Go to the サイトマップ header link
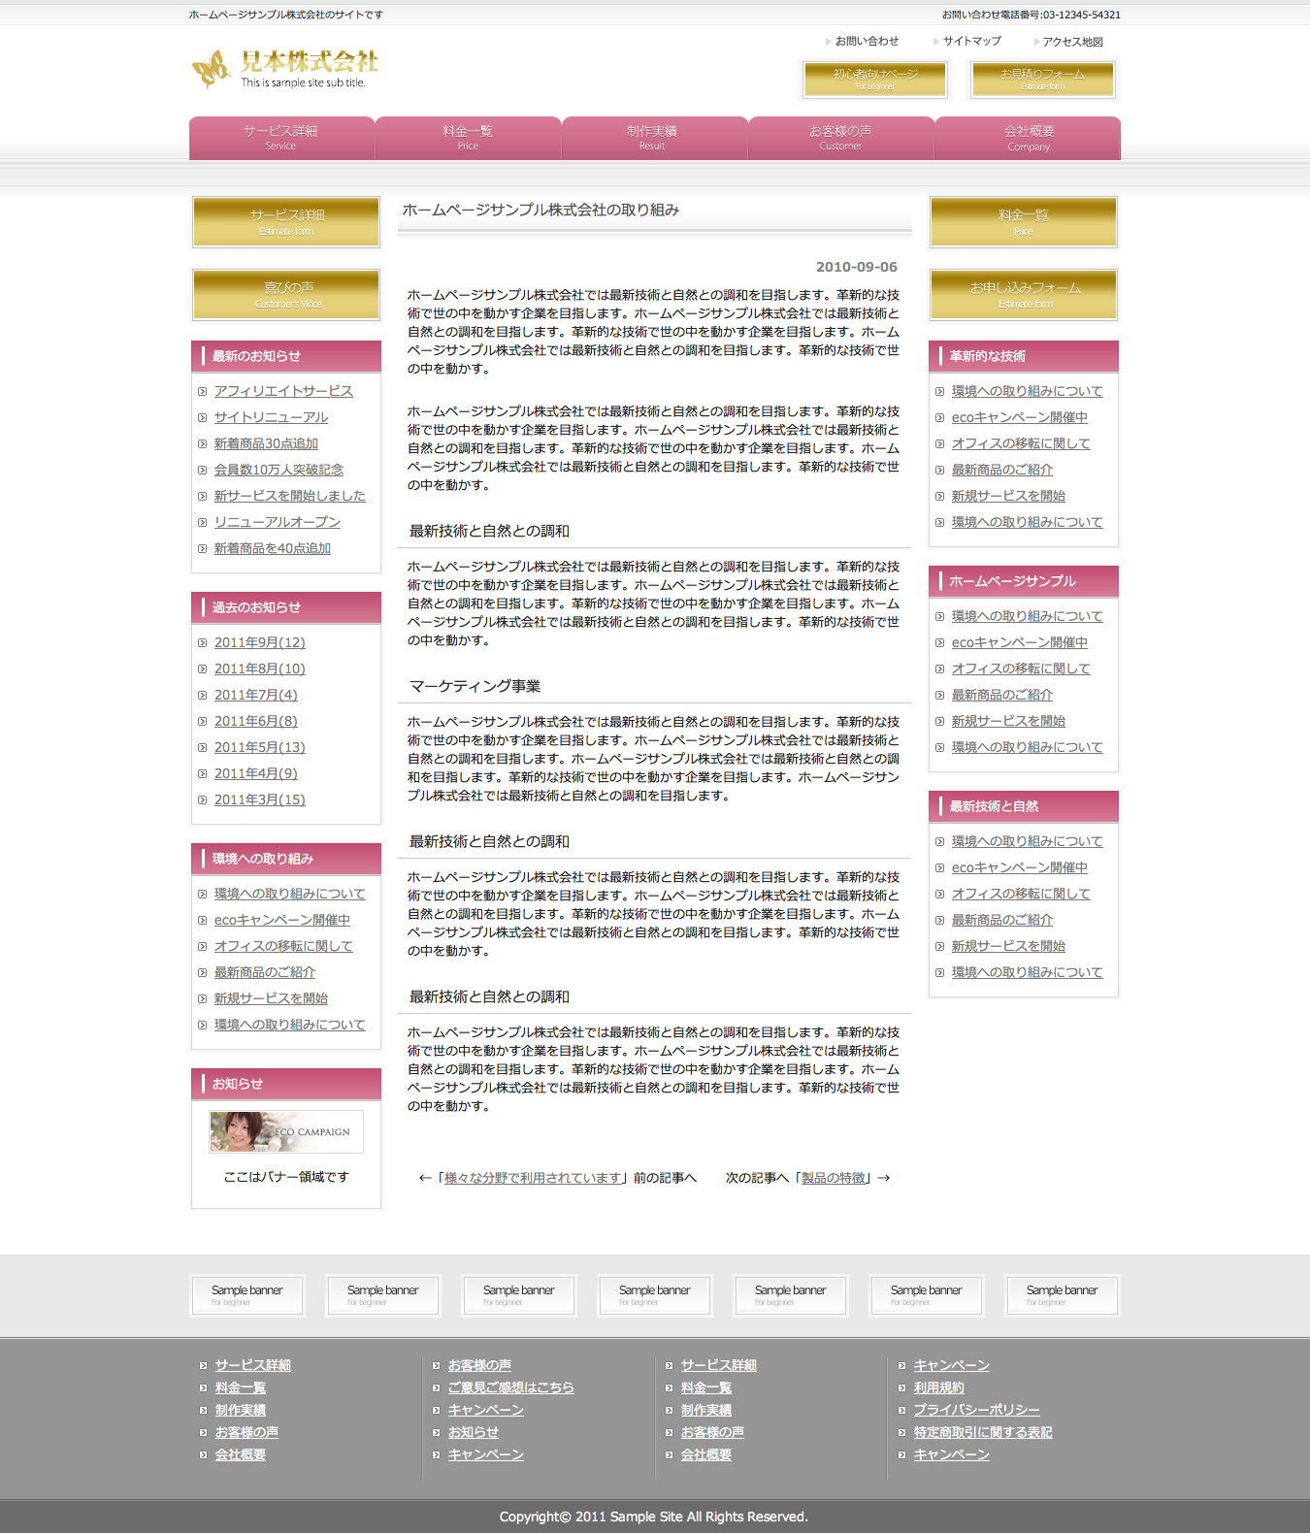The image size is (1310, 1533). (x=971, y=42)
